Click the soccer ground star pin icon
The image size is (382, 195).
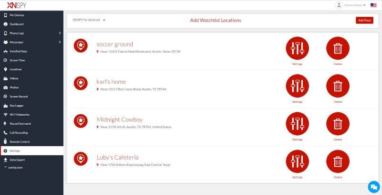[x=81, y=45]
